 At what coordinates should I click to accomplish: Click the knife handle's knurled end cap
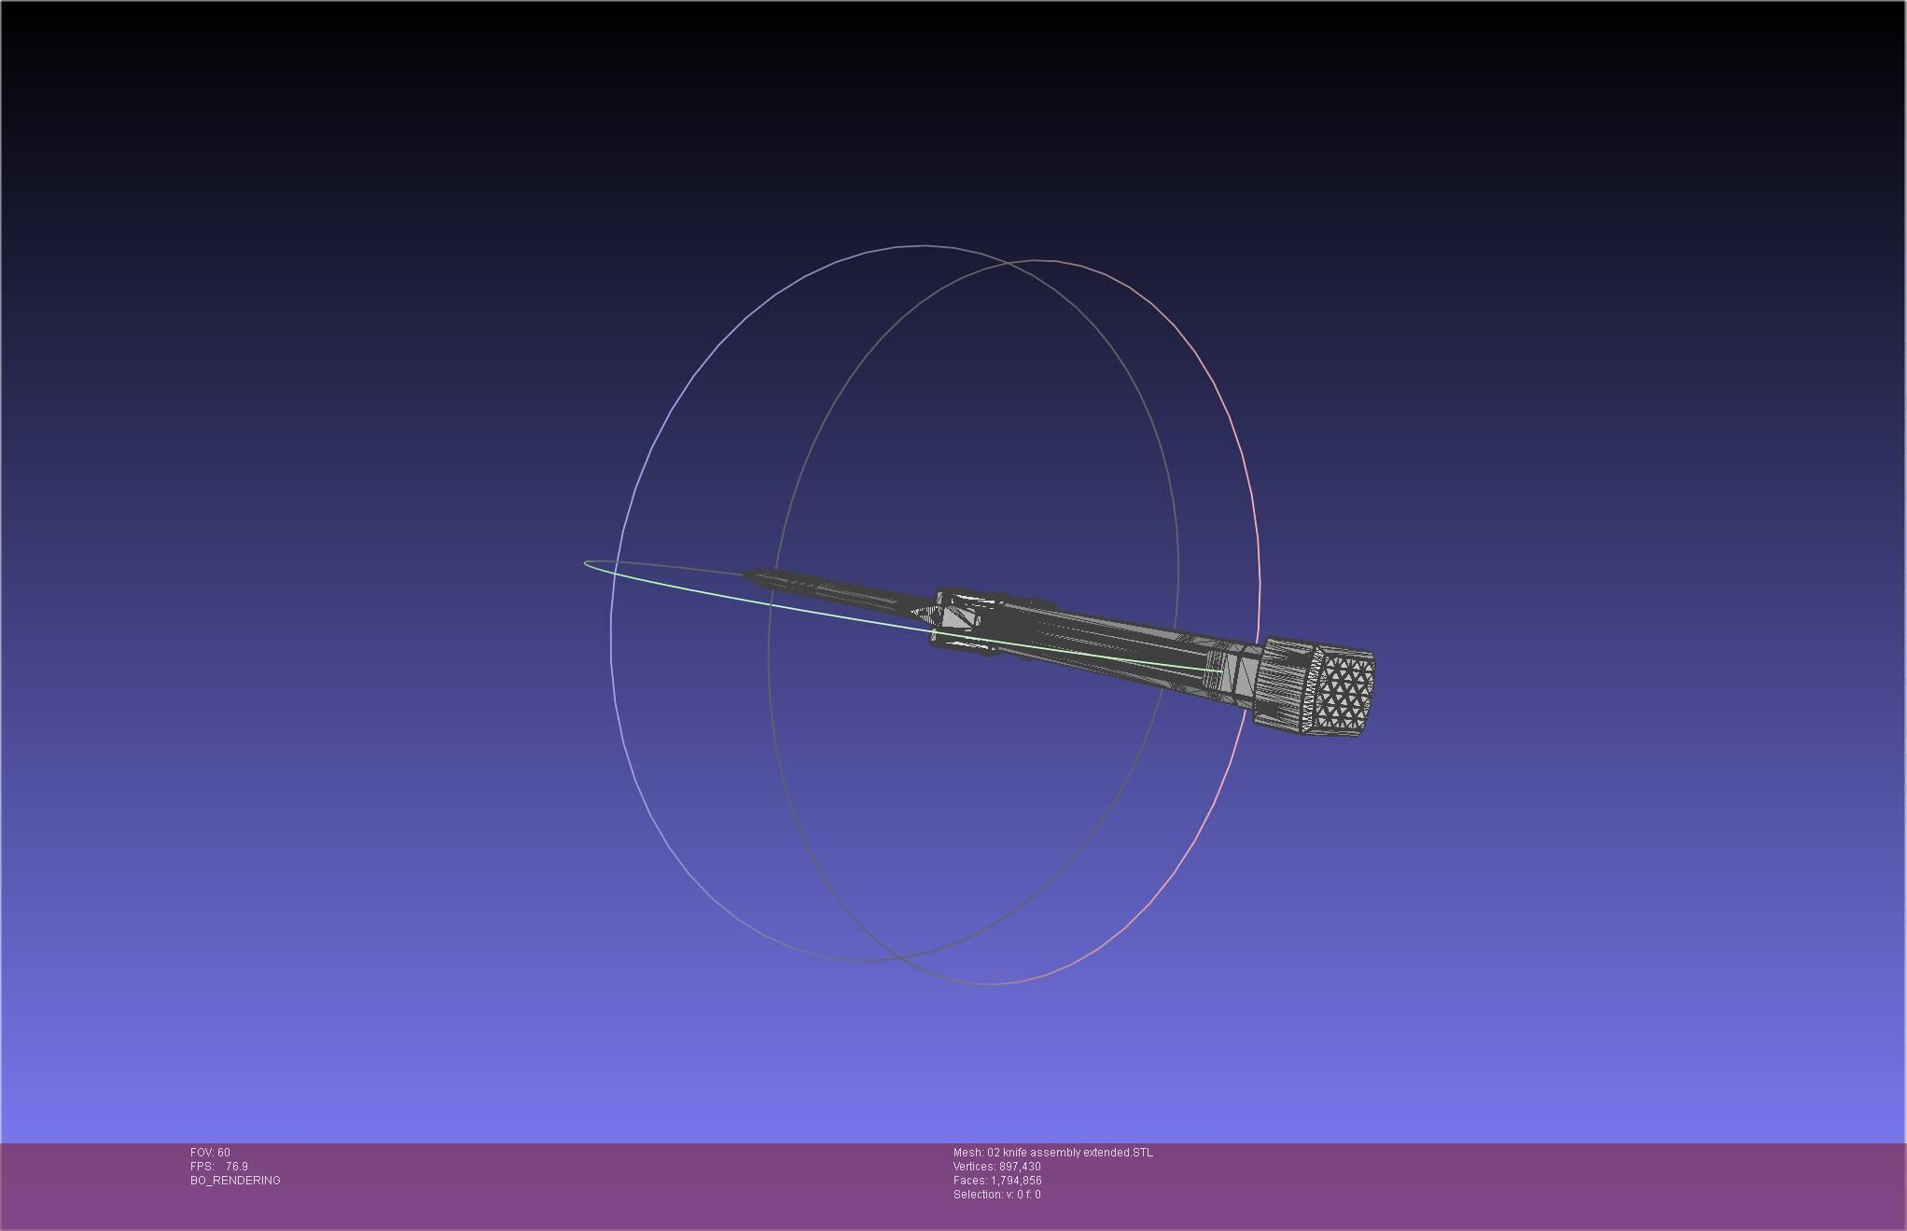[1314, 687]
